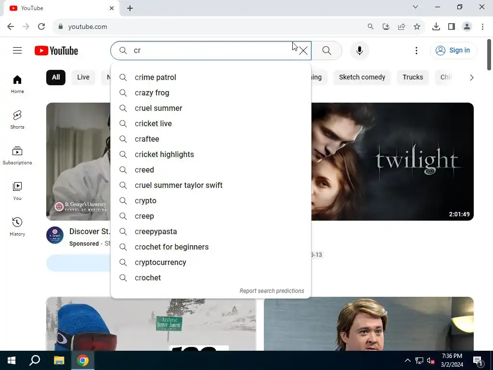Viewport: 493px width, 370px height.
Task: Open St. George's University channel avatar
Action: pyautogui.click(x=55, y=235)
